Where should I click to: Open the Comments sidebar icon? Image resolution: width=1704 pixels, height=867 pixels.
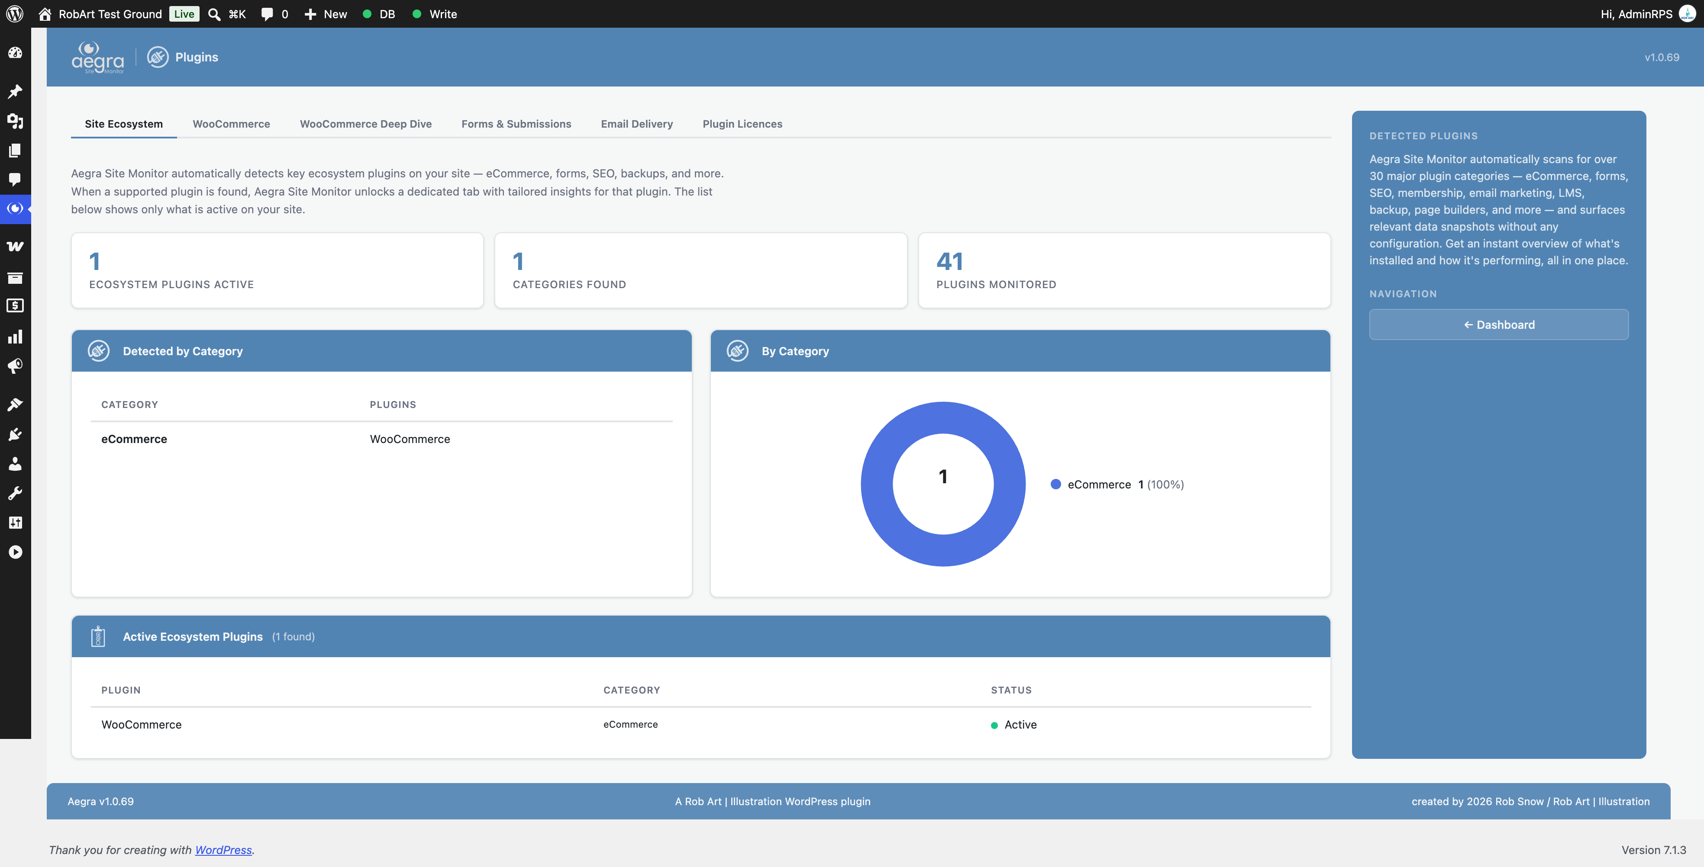tap(15, 179)
